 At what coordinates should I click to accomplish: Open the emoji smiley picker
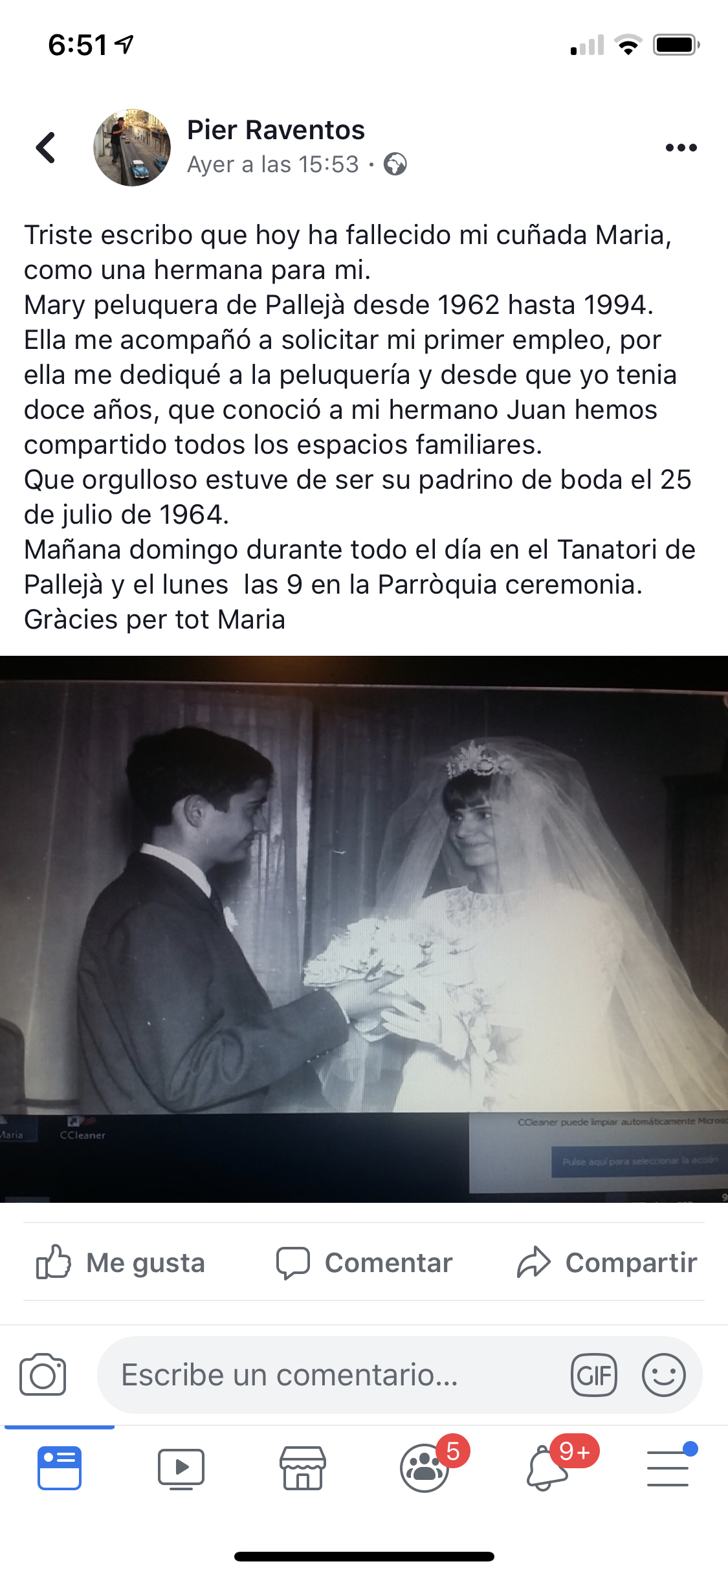(x=663, y=1374)
